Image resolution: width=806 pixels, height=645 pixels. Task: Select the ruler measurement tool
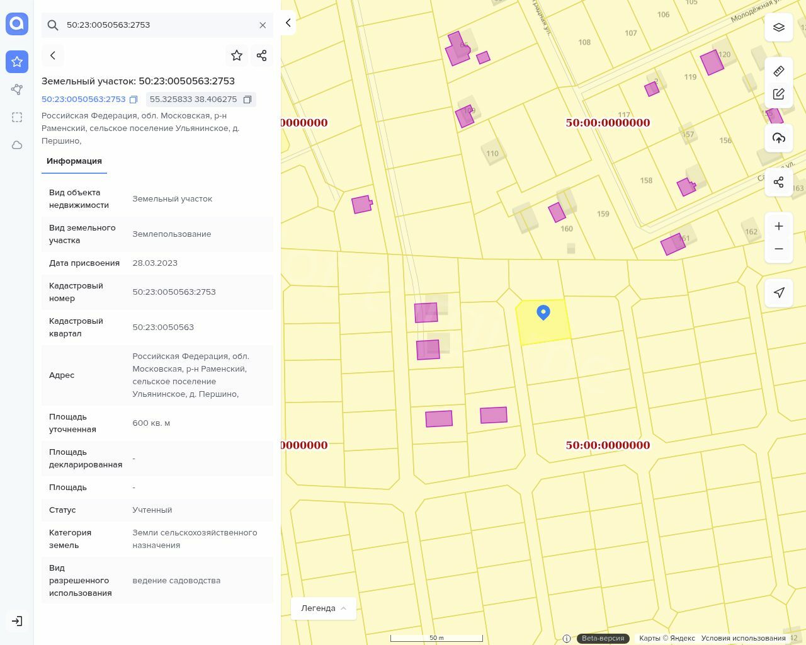(x=778, y=71)
